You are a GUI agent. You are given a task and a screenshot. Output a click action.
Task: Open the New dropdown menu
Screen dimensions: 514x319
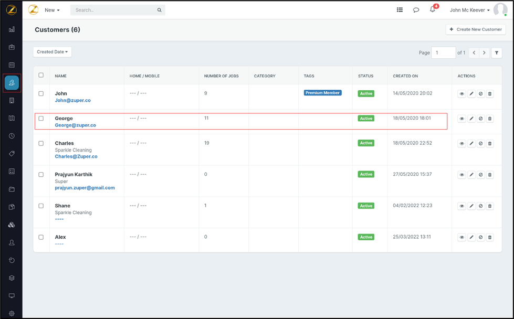point(52,10)
